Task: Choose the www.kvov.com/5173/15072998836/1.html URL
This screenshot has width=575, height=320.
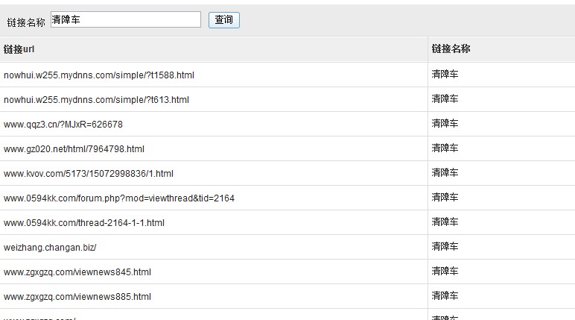Action: click(x=89, y=174)
